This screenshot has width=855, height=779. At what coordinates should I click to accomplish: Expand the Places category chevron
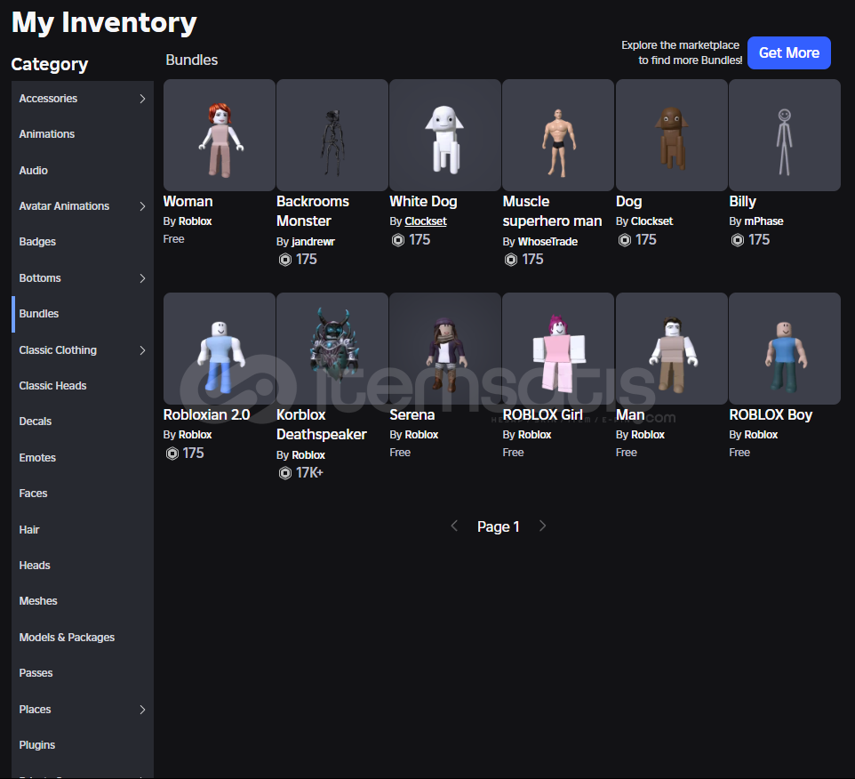pyautogui.click(x=142, y=710)
